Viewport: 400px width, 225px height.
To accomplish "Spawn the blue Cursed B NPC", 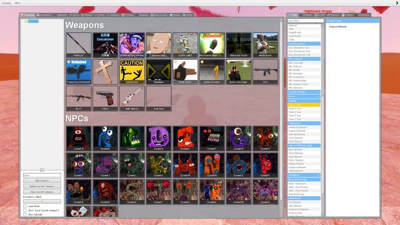I will [105, 138].
